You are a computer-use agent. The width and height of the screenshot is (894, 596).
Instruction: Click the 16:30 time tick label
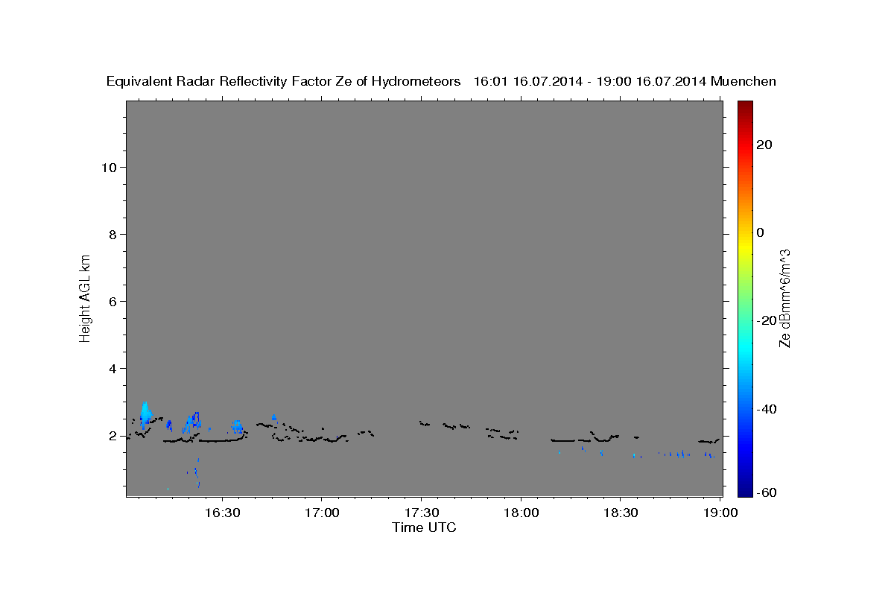tap(222, 513)
